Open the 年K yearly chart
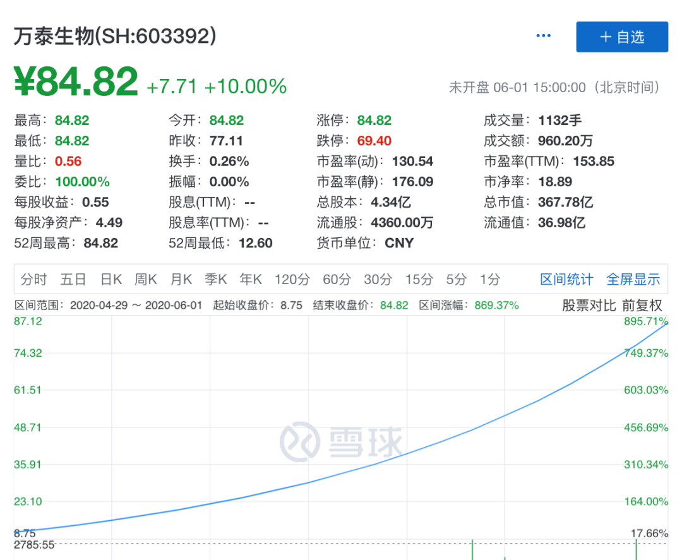 point(251,279)
